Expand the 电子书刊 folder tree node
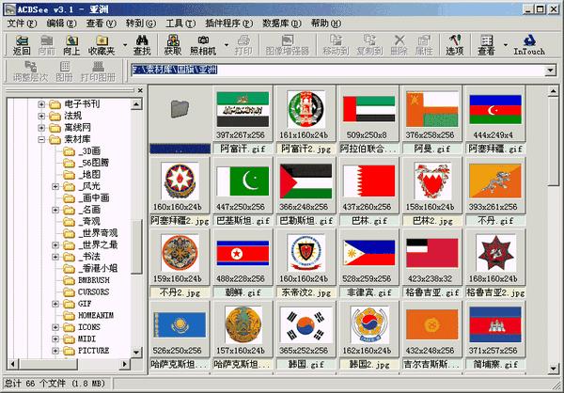This screenshot has height=393, width=564. tap(41, 103)
